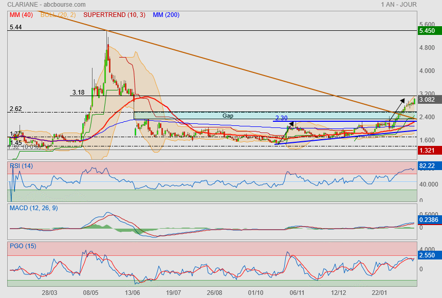Click the 28/03 date axis label
Viewport: 442px width, 298px height.
49,293
